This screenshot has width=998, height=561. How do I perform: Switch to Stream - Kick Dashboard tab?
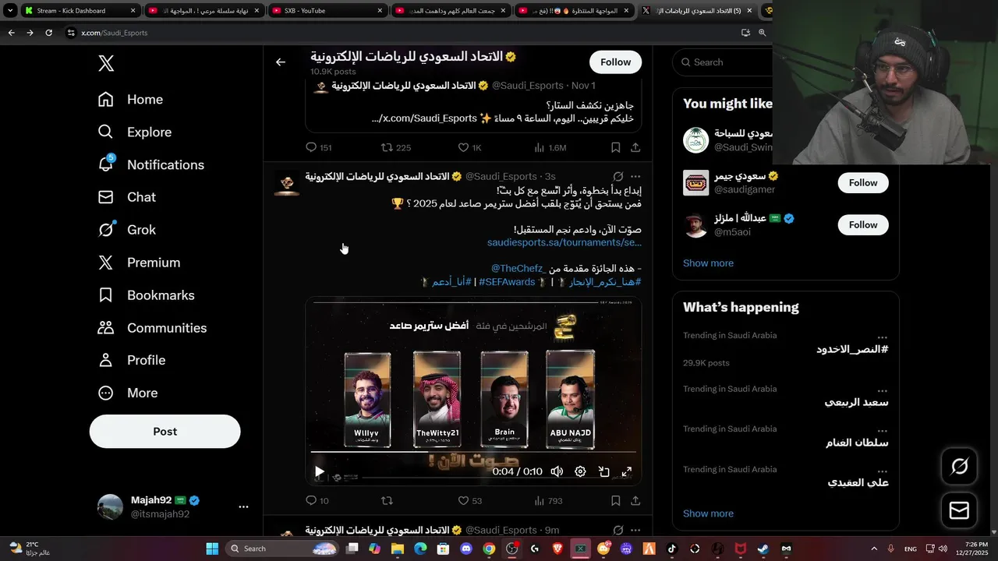coord(79,11)
